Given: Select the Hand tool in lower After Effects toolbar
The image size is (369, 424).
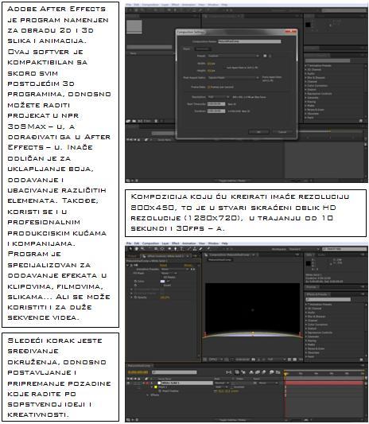Looking at the screenshot, I should [x=137, y=249].
